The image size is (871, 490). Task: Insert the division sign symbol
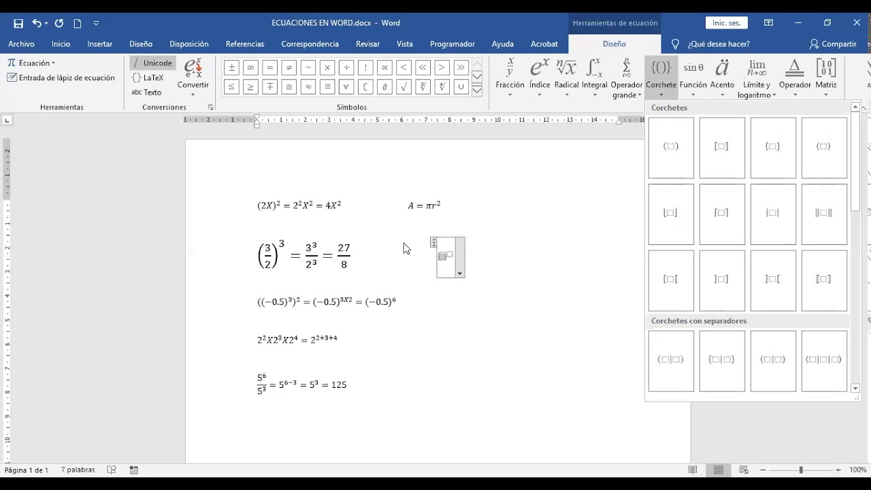point(346,67)
